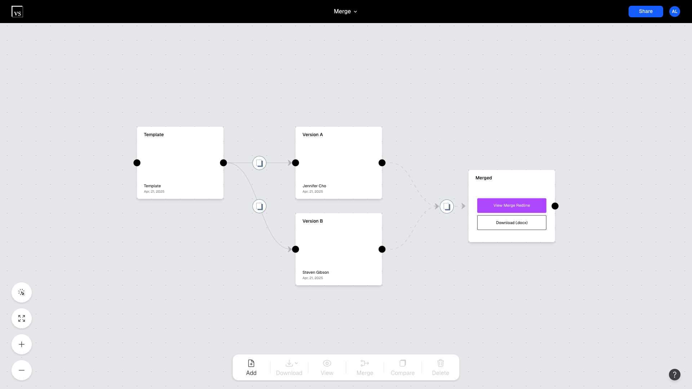Click View in the bottom toolbar
Viewport: 692px width, 389px height.
[x=327, y=367]
